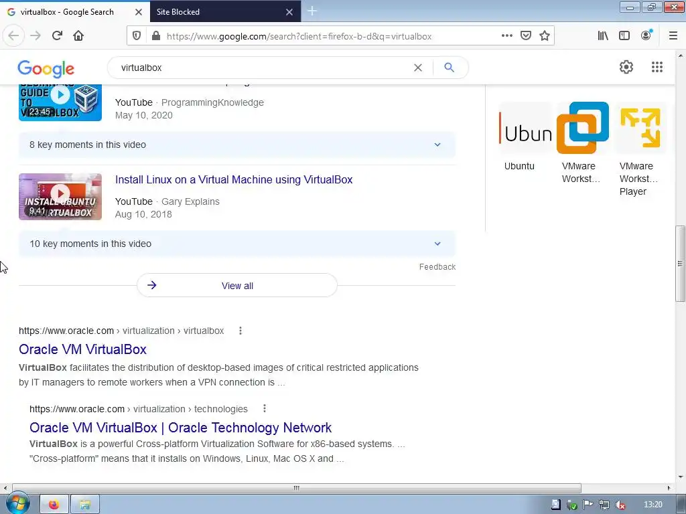This screenshot has height=514, width=686.
Task: Select the Ubuntu related search card
Action: 525,137
